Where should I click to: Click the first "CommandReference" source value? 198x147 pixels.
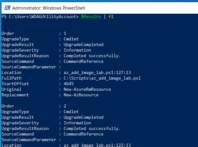[x=83, y=61]
